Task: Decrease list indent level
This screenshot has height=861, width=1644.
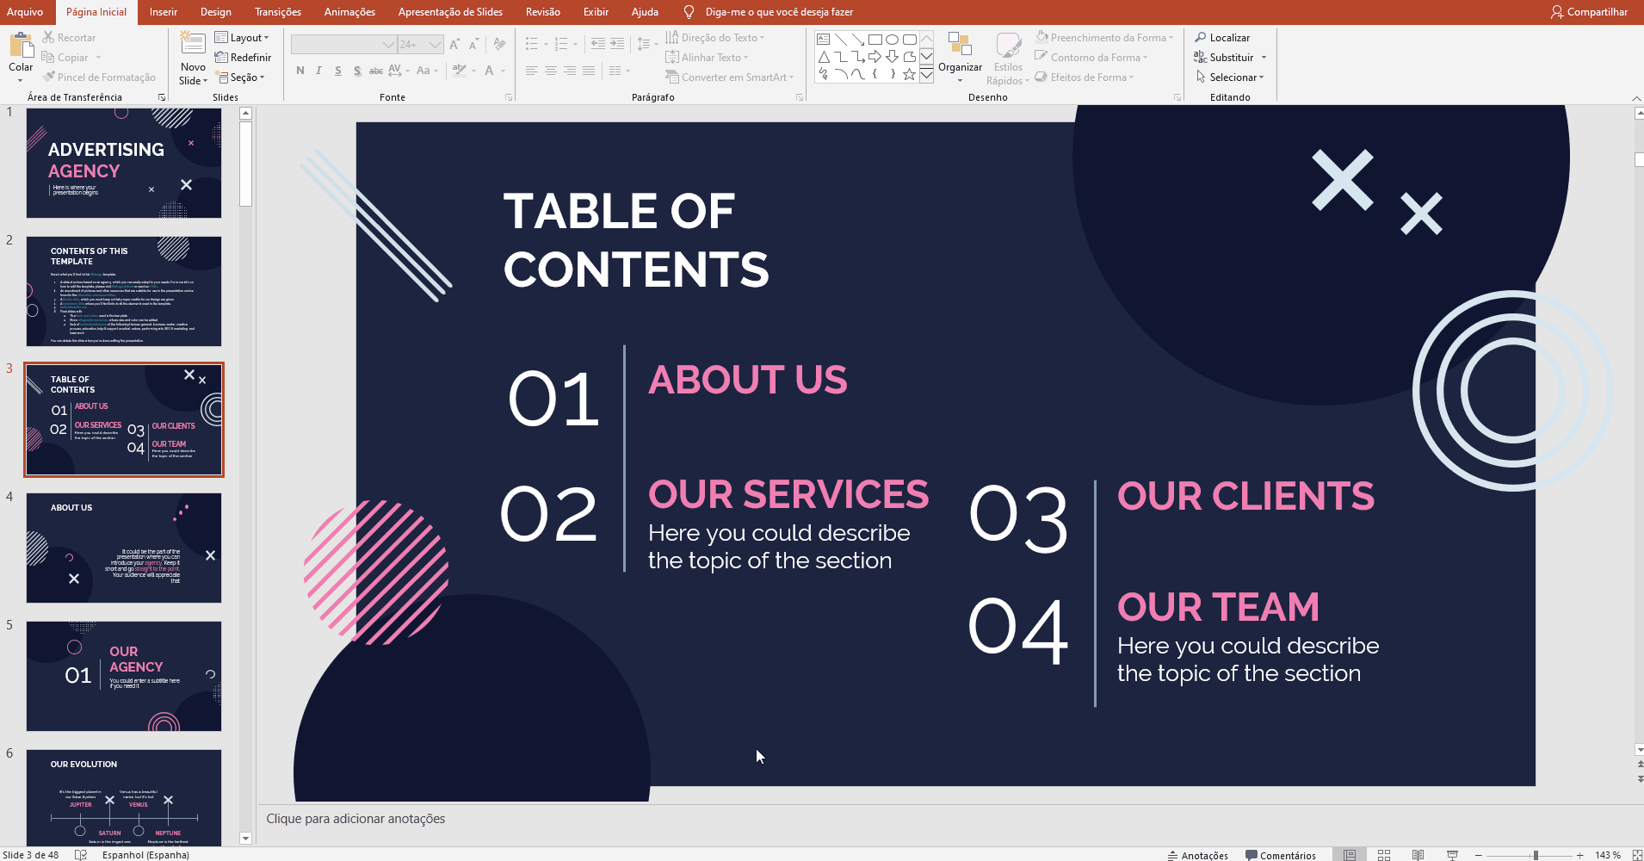Action: pos(597,44)
